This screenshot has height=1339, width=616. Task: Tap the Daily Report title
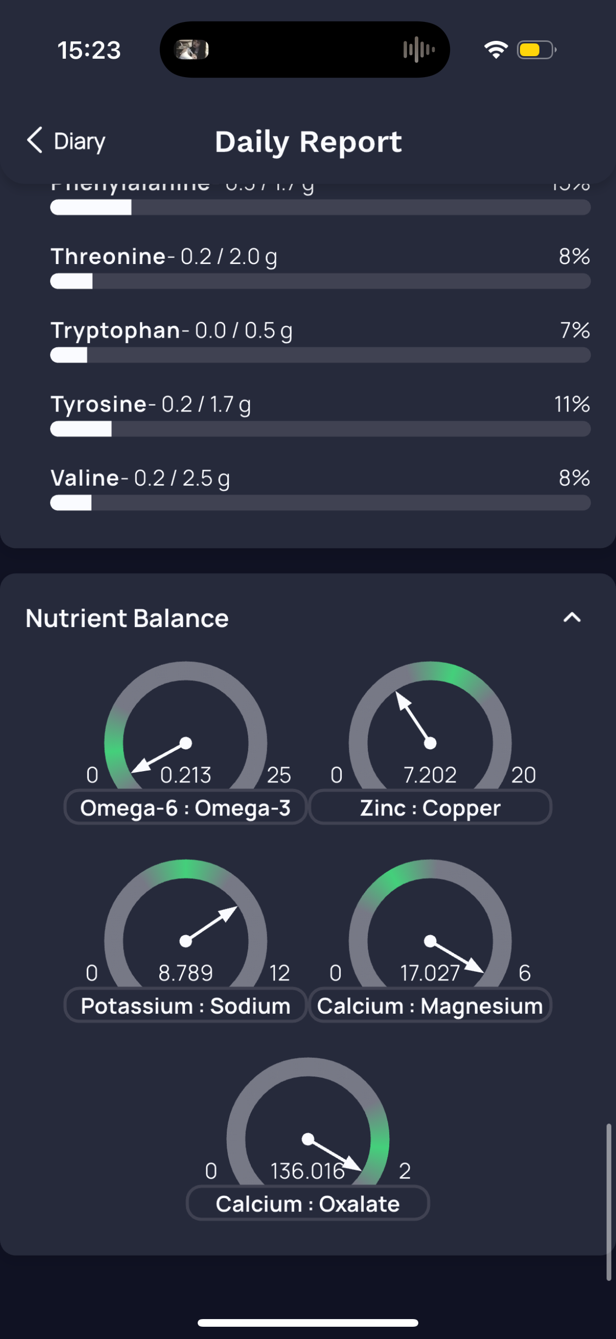point(309,141)
